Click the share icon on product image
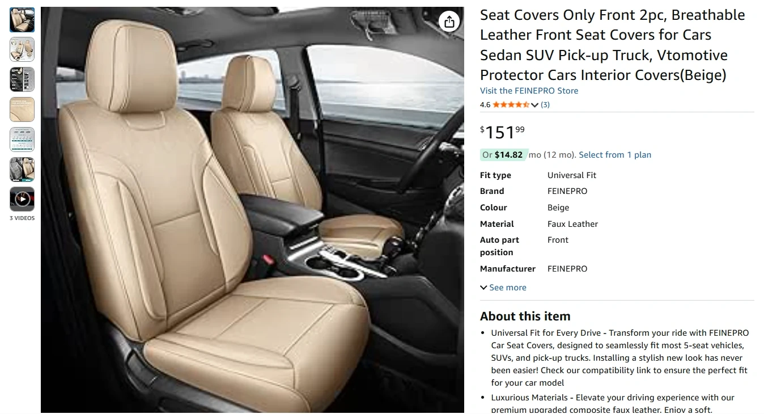Viewport: 764px width, 414px height. 449,22
